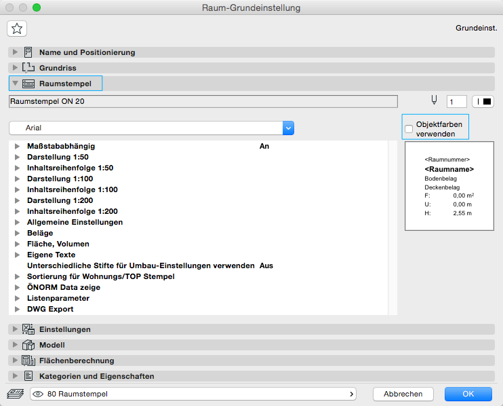Screen dimensions: 503x406
Task: Click the Flächenberechnung calculator icon
Action: pyautogui.click(x=28, y=361)
